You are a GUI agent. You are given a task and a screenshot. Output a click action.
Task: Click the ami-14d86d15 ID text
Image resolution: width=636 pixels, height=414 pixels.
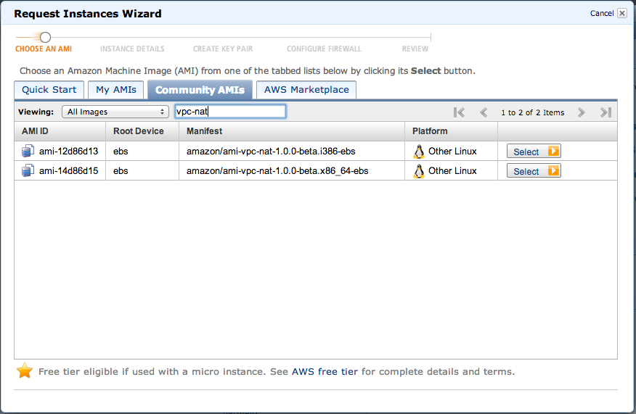tap(68, 170)
